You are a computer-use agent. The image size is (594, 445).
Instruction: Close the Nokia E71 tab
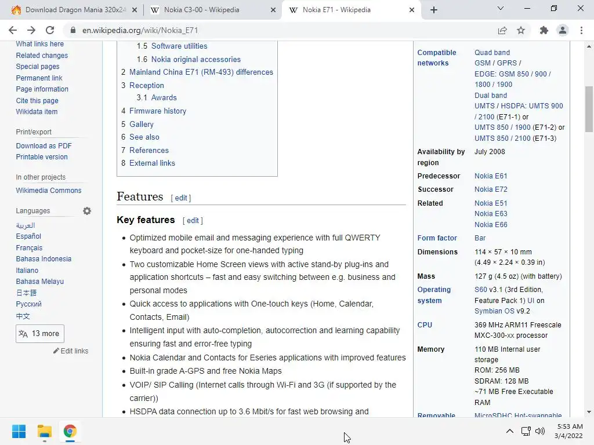point(412,10)
